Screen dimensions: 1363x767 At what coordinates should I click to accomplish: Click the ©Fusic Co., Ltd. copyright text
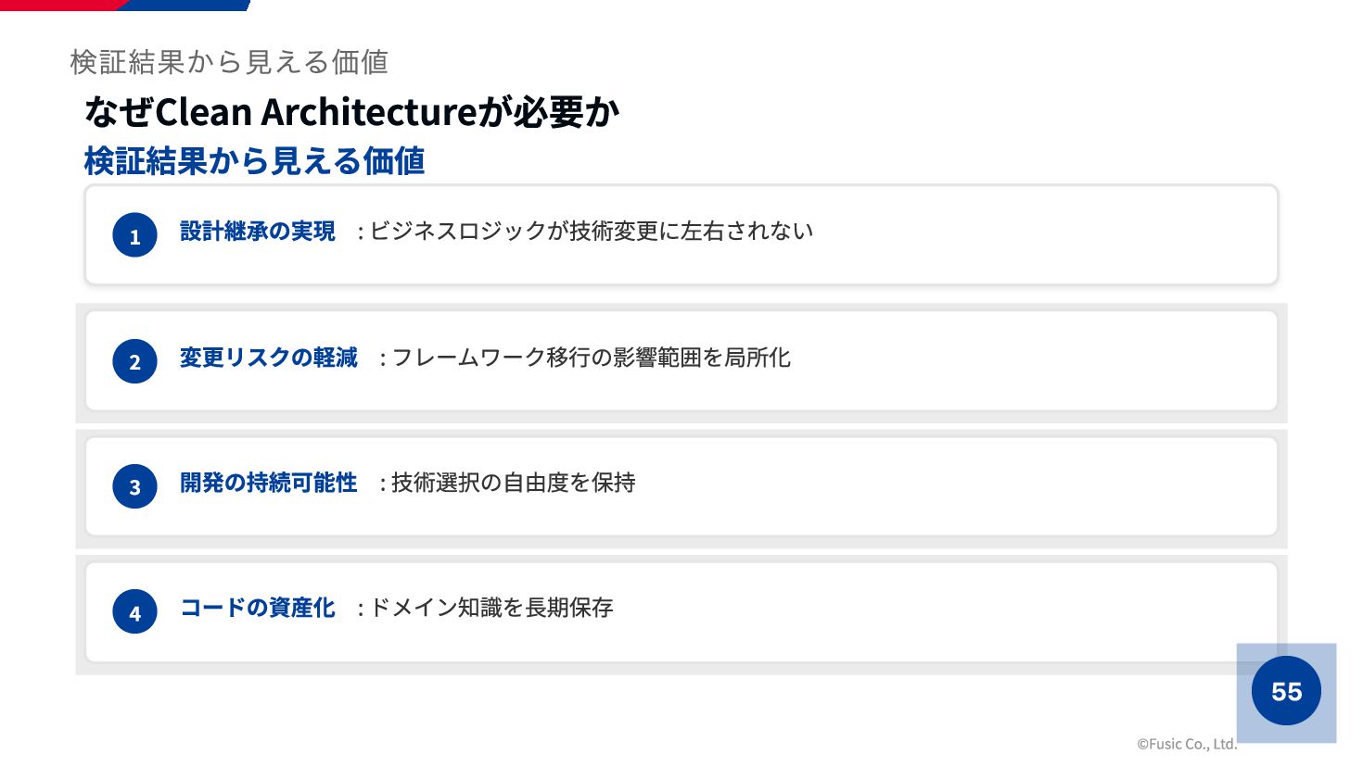coord(1187,743)
